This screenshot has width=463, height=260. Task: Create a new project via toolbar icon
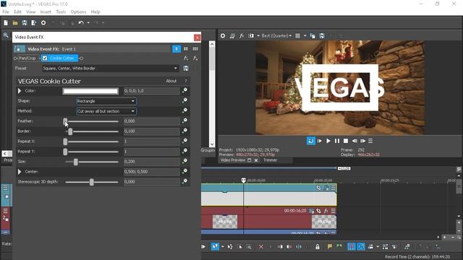tap(6, 22)
